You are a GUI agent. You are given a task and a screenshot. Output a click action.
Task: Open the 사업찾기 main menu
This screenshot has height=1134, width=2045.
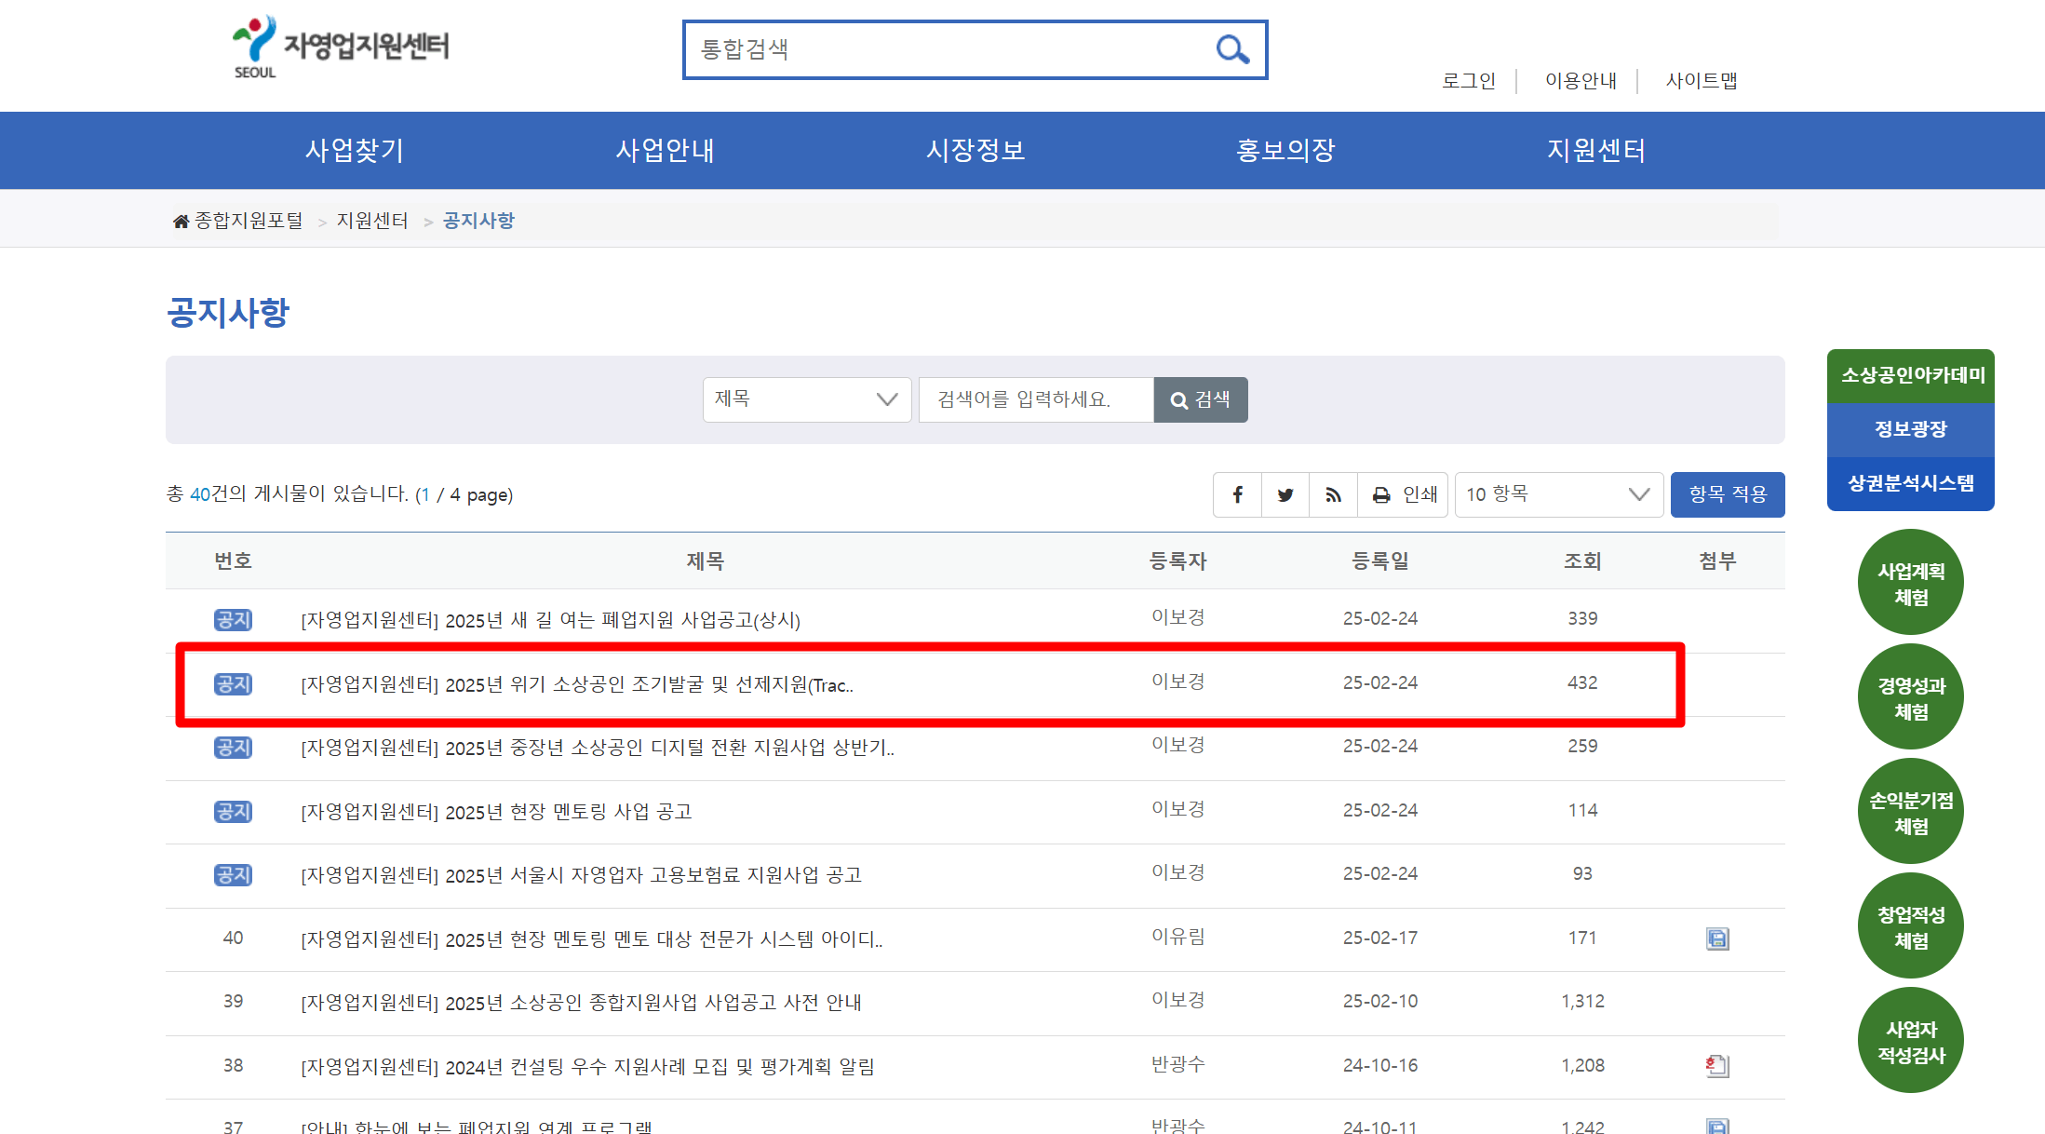tap(355, 150)
